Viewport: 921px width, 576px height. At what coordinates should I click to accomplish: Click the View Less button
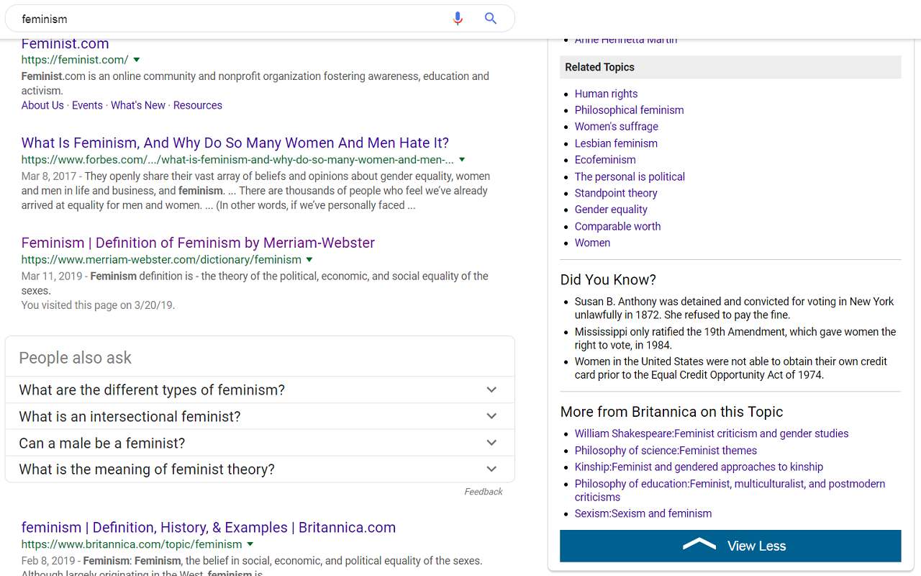[x=730, y=545]
